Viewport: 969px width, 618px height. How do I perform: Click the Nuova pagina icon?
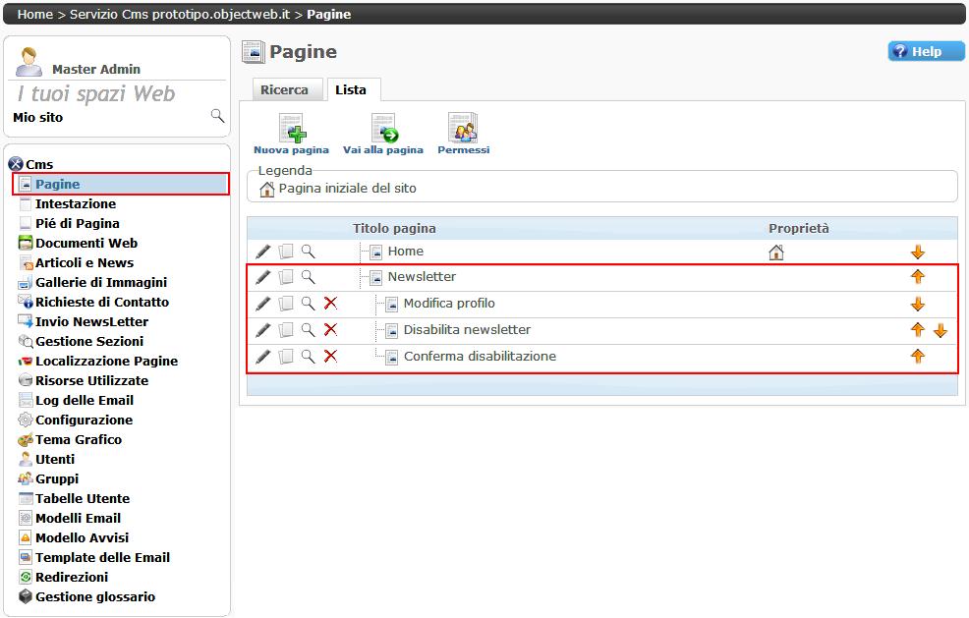(x=291, y=129)
